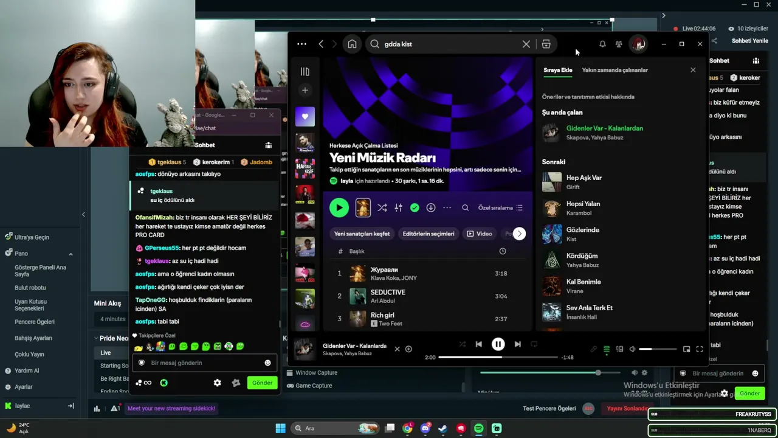Open Discord from the taskbar
This screenshot has width=778, height=438.
[x=425, y=428]
